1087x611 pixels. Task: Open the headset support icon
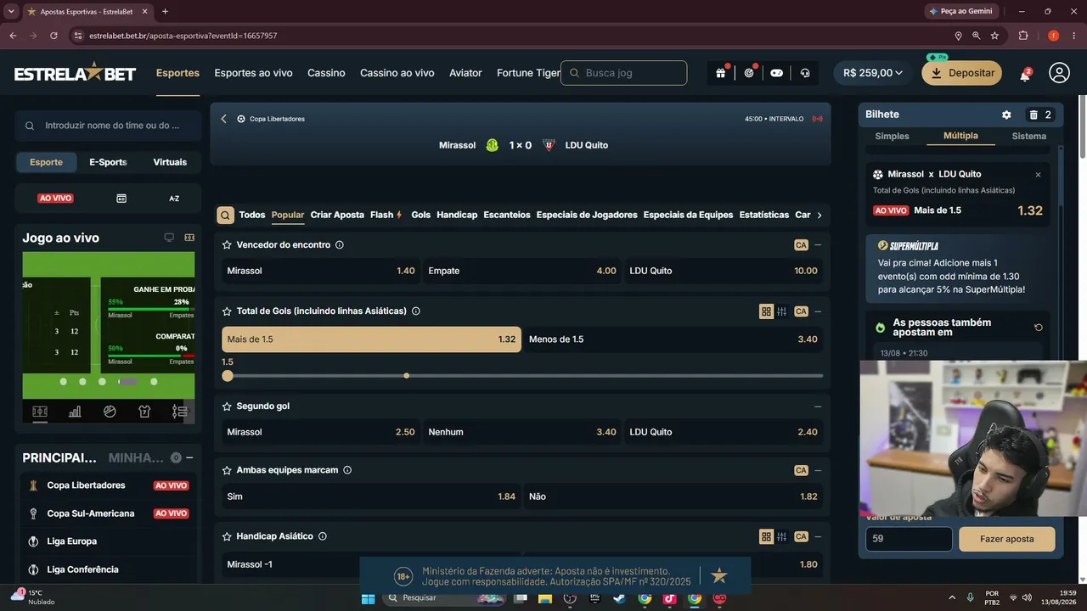805,73
